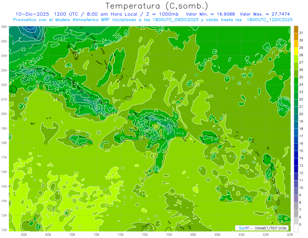
Task: Click the 80W longitude axis label
Action: point(48,235)
